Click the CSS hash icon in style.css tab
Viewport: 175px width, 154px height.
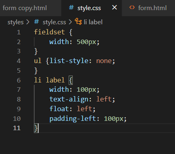[x=71, y=8]
